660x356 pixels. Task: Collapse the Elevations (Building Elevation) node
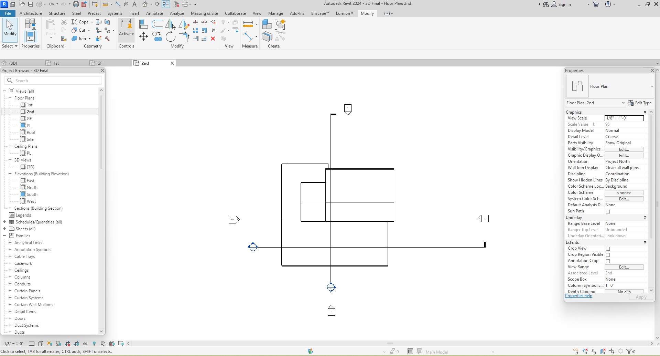tap(10, 174)
